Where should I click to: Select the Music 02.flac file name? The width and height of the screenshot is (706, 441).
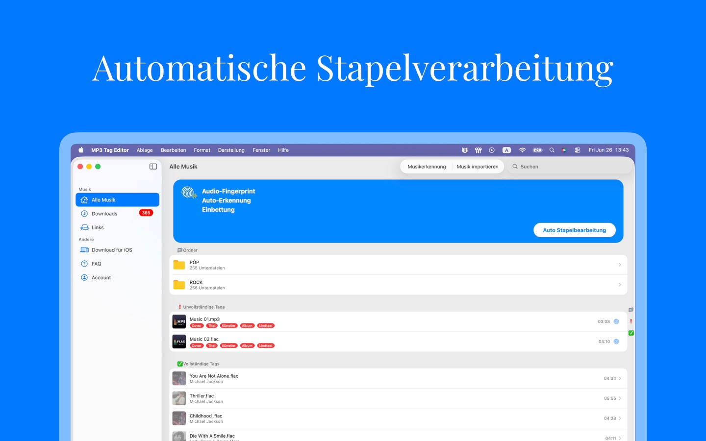coord(204,339)
